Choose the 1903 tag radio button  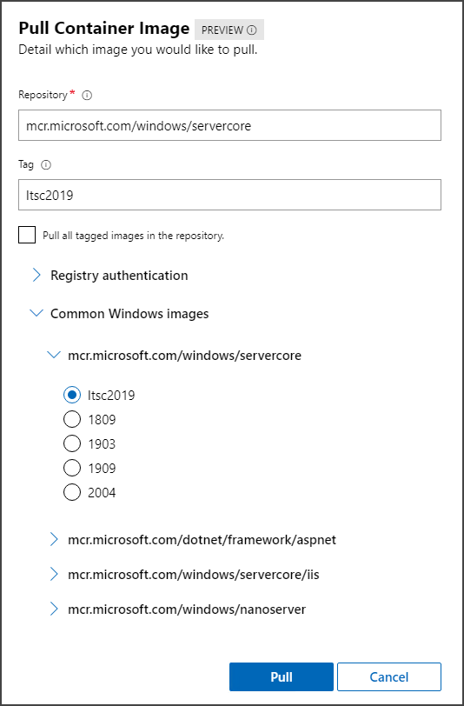[x=72, y=444]
